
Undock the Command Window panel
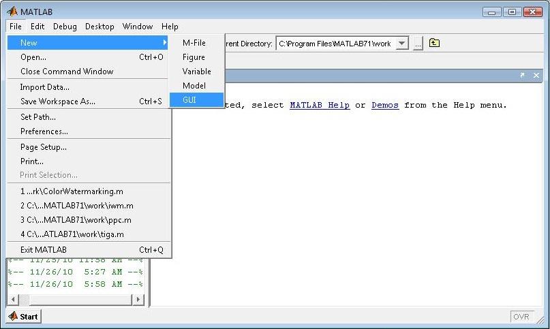(x=522, y=75)
